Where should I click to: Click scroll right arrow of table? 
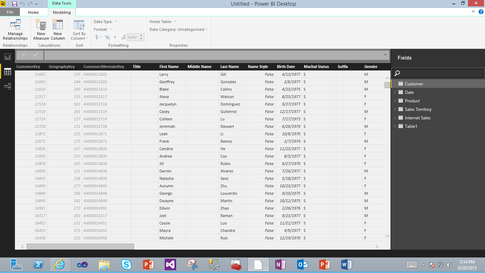377,246
